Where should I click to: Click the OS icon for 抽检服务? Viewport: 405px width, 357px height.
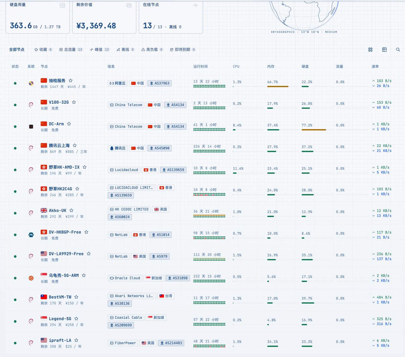(31, 83)
